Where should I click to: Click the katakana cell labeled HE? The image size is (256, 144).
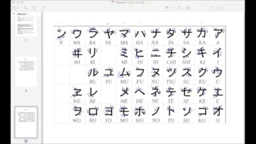(140, 94)
